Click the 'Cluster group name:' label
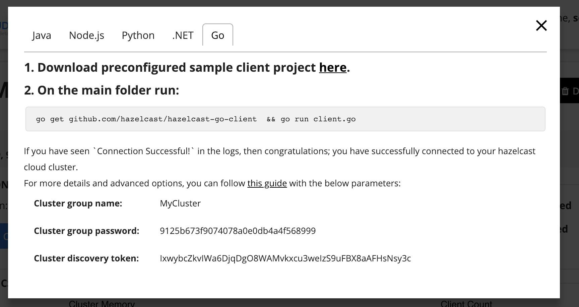Screen dimensions: 579x307 78,203
